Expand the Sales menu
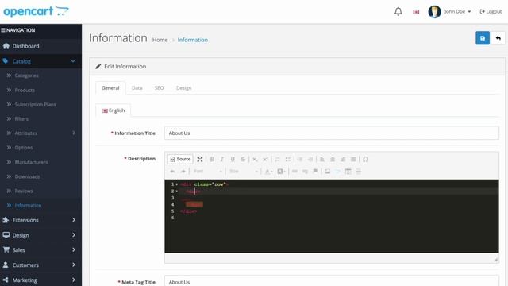Screen dimensions: 508x286 40,250
